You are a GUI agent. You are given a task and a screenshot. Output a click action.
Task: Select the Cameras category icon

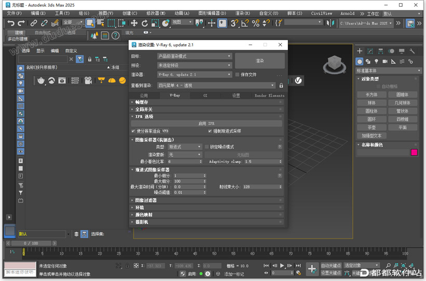385,61
